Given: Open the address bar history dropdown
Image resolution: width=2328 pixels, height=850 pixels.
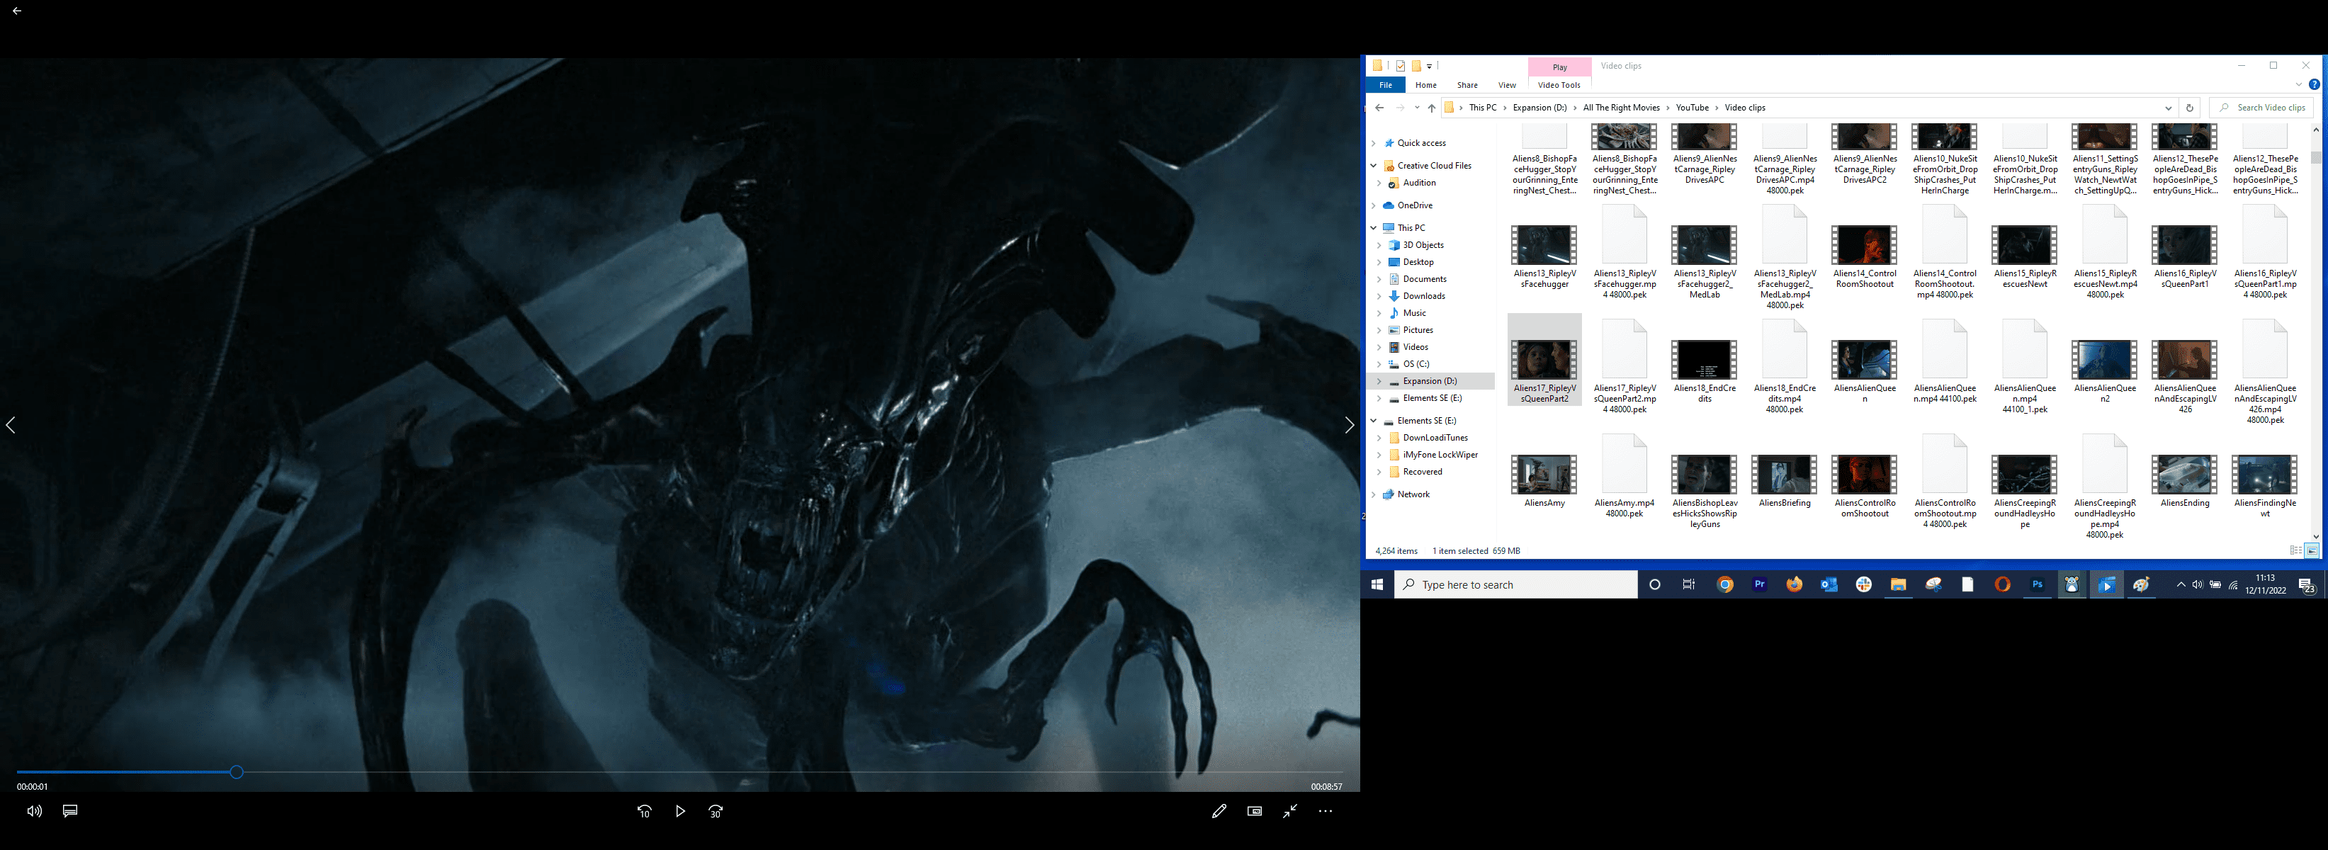Looking at the screenshot, I should point(2168,108).
